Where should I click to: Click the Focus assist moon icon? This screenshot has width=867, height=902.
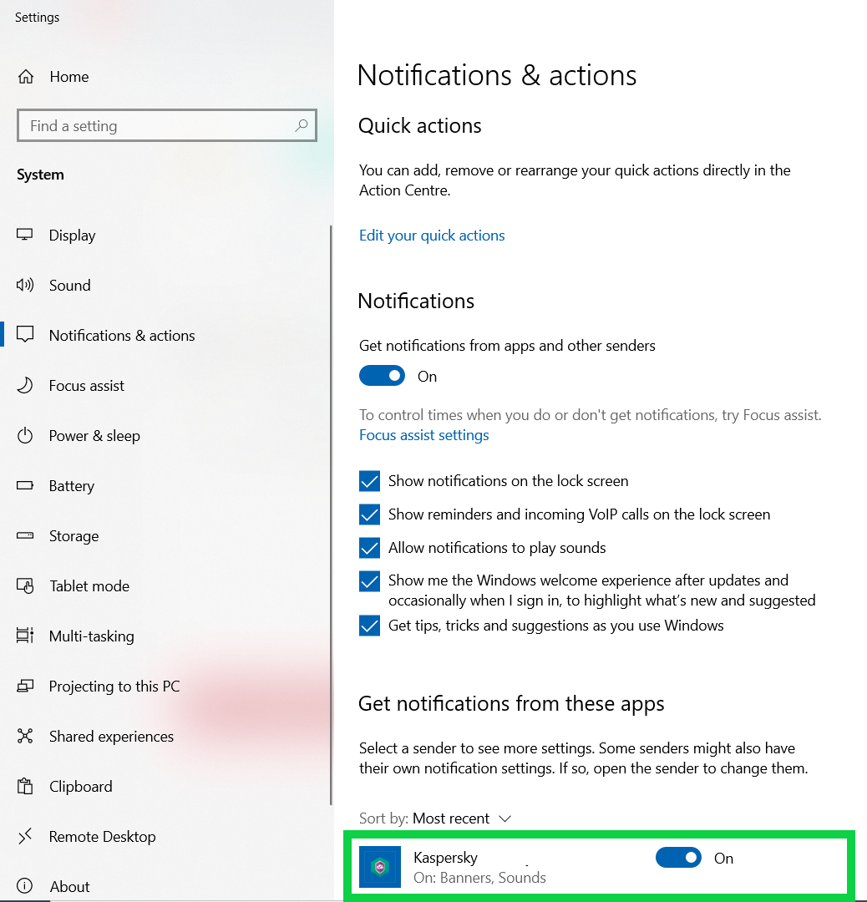point(25,385)
